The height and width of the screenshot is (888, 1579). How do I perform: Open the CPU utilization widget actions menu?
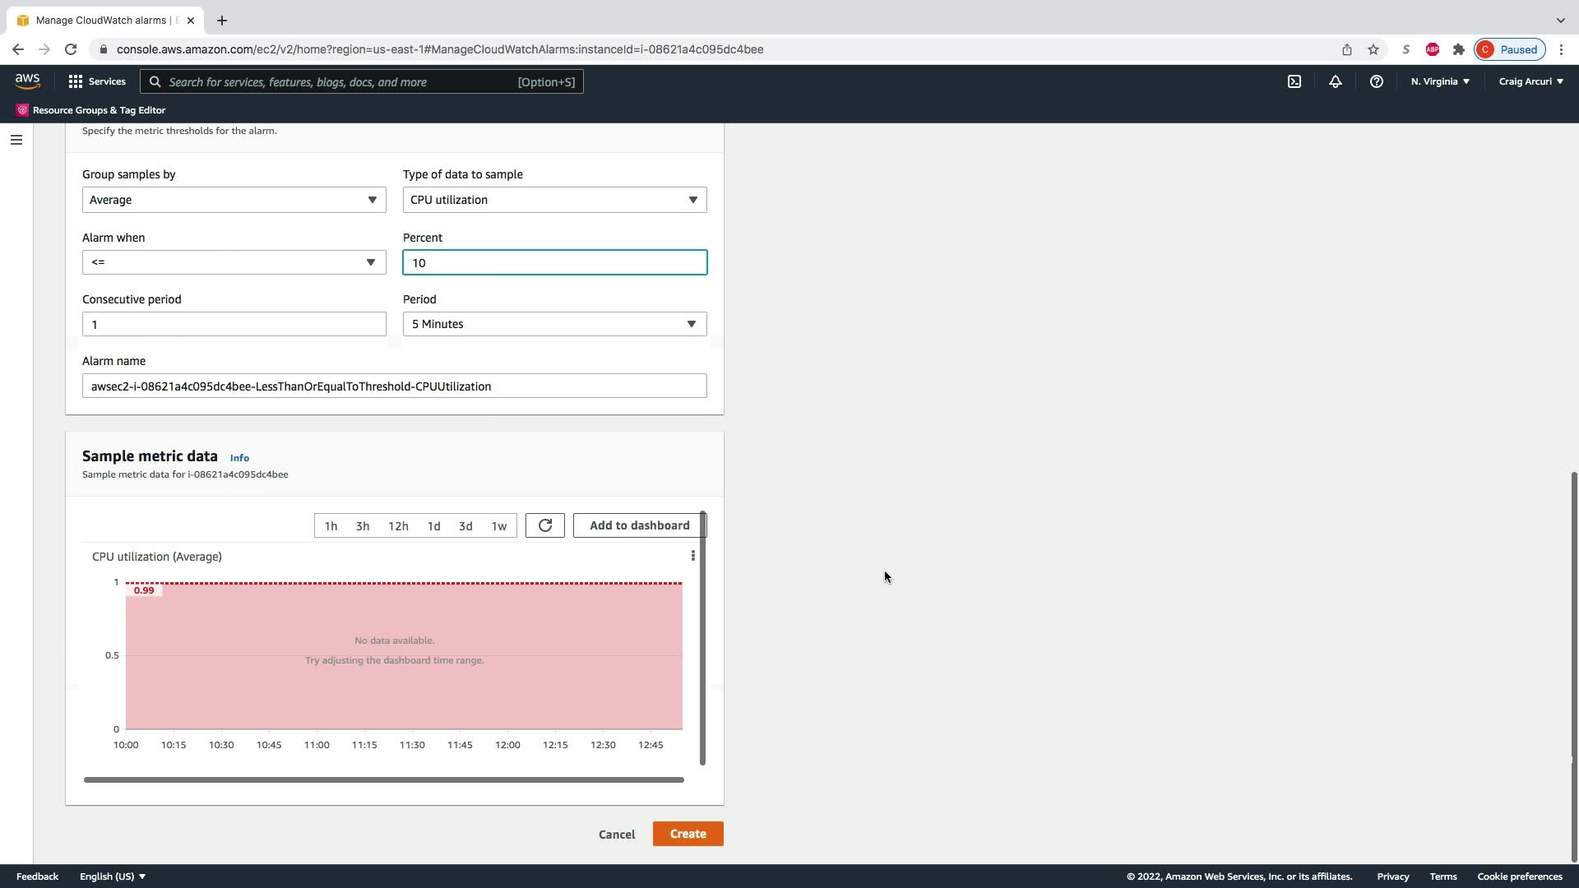coord(693,556)
